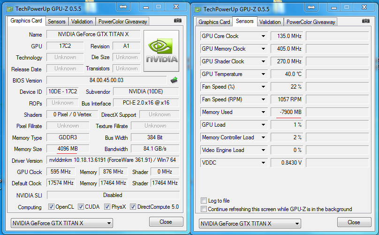
Task: Click the camera screenshot icon in left GPU-Z window
Action: (x=178, y=21)
